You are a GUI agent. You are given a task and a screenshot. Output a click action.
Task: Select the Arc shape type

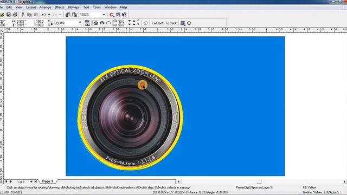[x=108, y=23]
